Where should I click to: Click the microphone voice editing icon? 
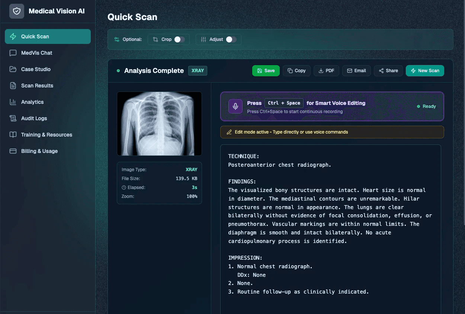point(235,106)
